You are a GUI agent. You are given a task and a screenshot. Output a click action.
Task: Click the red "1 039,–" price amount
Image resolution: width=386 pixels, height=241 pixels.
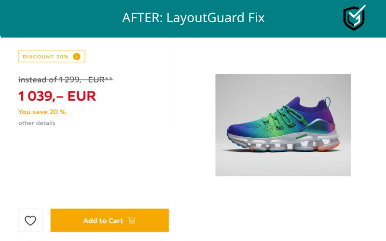point(41,96)
